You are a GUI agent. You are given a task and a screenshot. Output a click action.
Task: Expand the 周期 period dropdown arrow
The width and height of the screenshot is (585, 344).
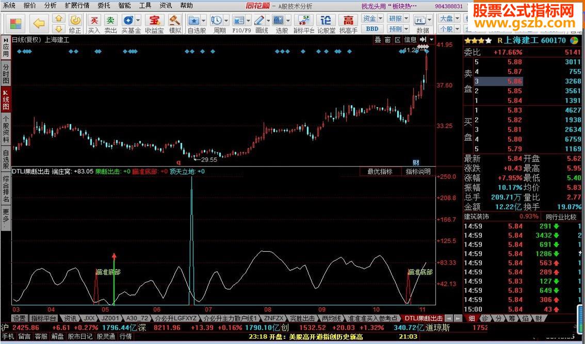(226, 20)
